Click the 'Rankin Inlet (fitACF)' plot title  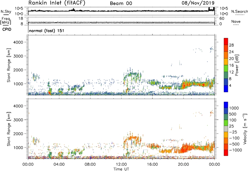(57, 3)
